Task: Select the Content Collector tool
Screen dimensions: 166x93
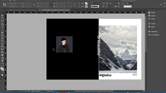Action: coord(2,24)
